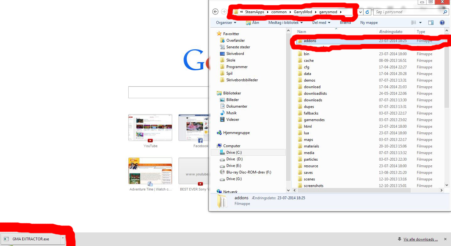Refresh the garrysmod folder view
The width and height of the screenshot is (451, 246).
pos(368,12)
